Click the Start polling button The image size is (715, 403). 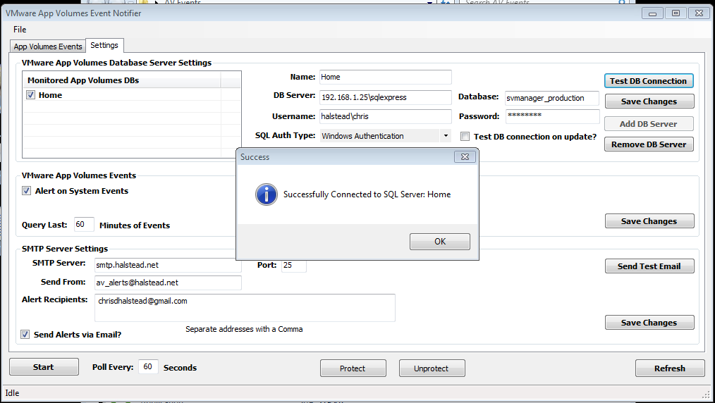tap(44, 368)
